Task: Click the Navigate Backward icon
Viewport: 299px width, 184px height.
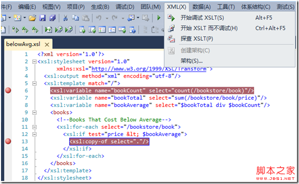Action: click(x=131, y=18)
